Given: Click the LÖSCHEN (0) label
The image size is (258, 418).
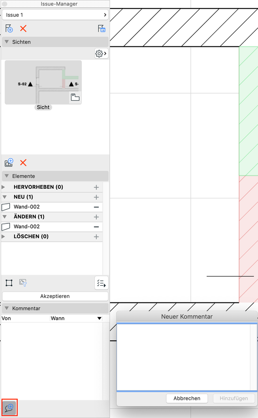Looking at the screenshot, I should [x=31, y=236].
